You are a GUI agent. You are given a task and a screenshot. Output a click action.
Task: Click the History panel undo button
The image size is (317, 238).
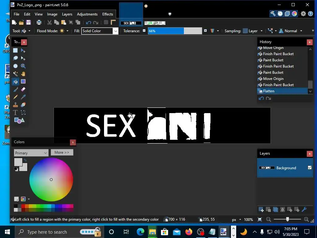pos(261,98)
